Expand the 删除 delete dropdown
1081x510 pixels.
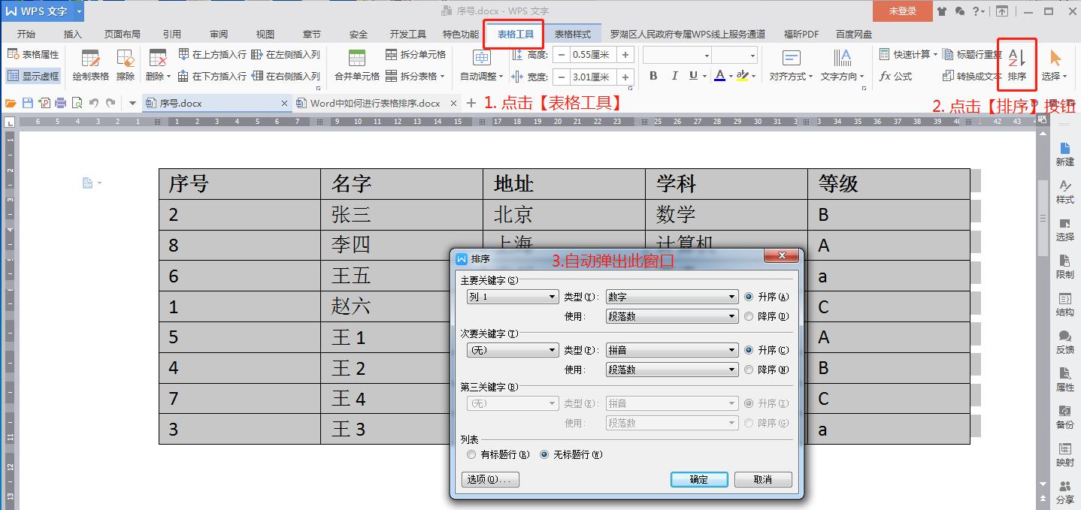pos(168,76)
